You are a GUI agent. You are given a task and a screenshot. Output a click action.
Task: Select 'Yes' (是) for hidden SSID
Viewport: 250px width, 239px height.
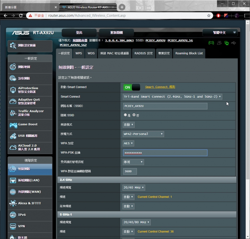(x=125, y=115)
